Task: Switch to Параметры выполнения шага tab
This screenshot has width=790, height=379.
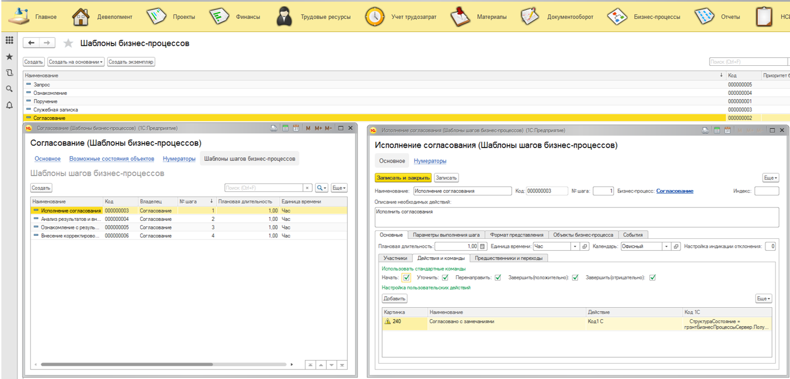Action: [x=446, y=235]
